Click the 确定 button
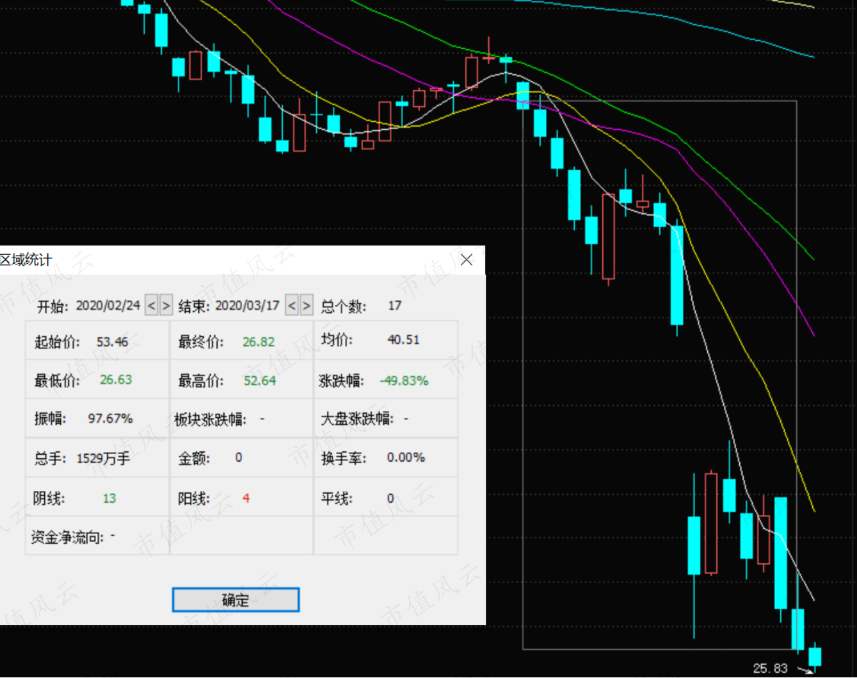This screenshot has width=857, height=678. pos(236,600)
